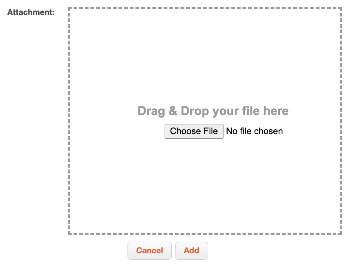This screenshot has height=269, width=354.
Task: Submit the attachment using Add
Action: pos(191,251)
